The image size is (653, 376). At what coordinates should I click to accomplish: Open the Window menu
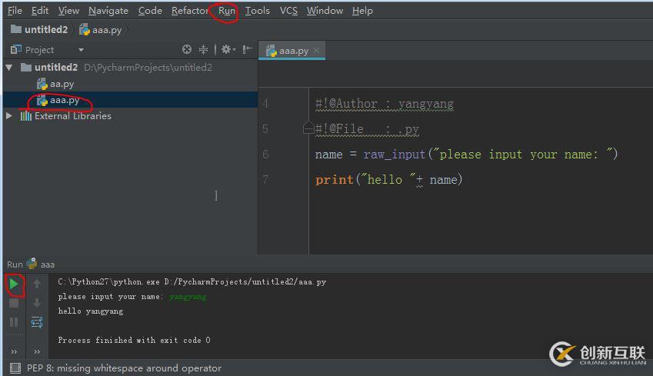(325, 11)
